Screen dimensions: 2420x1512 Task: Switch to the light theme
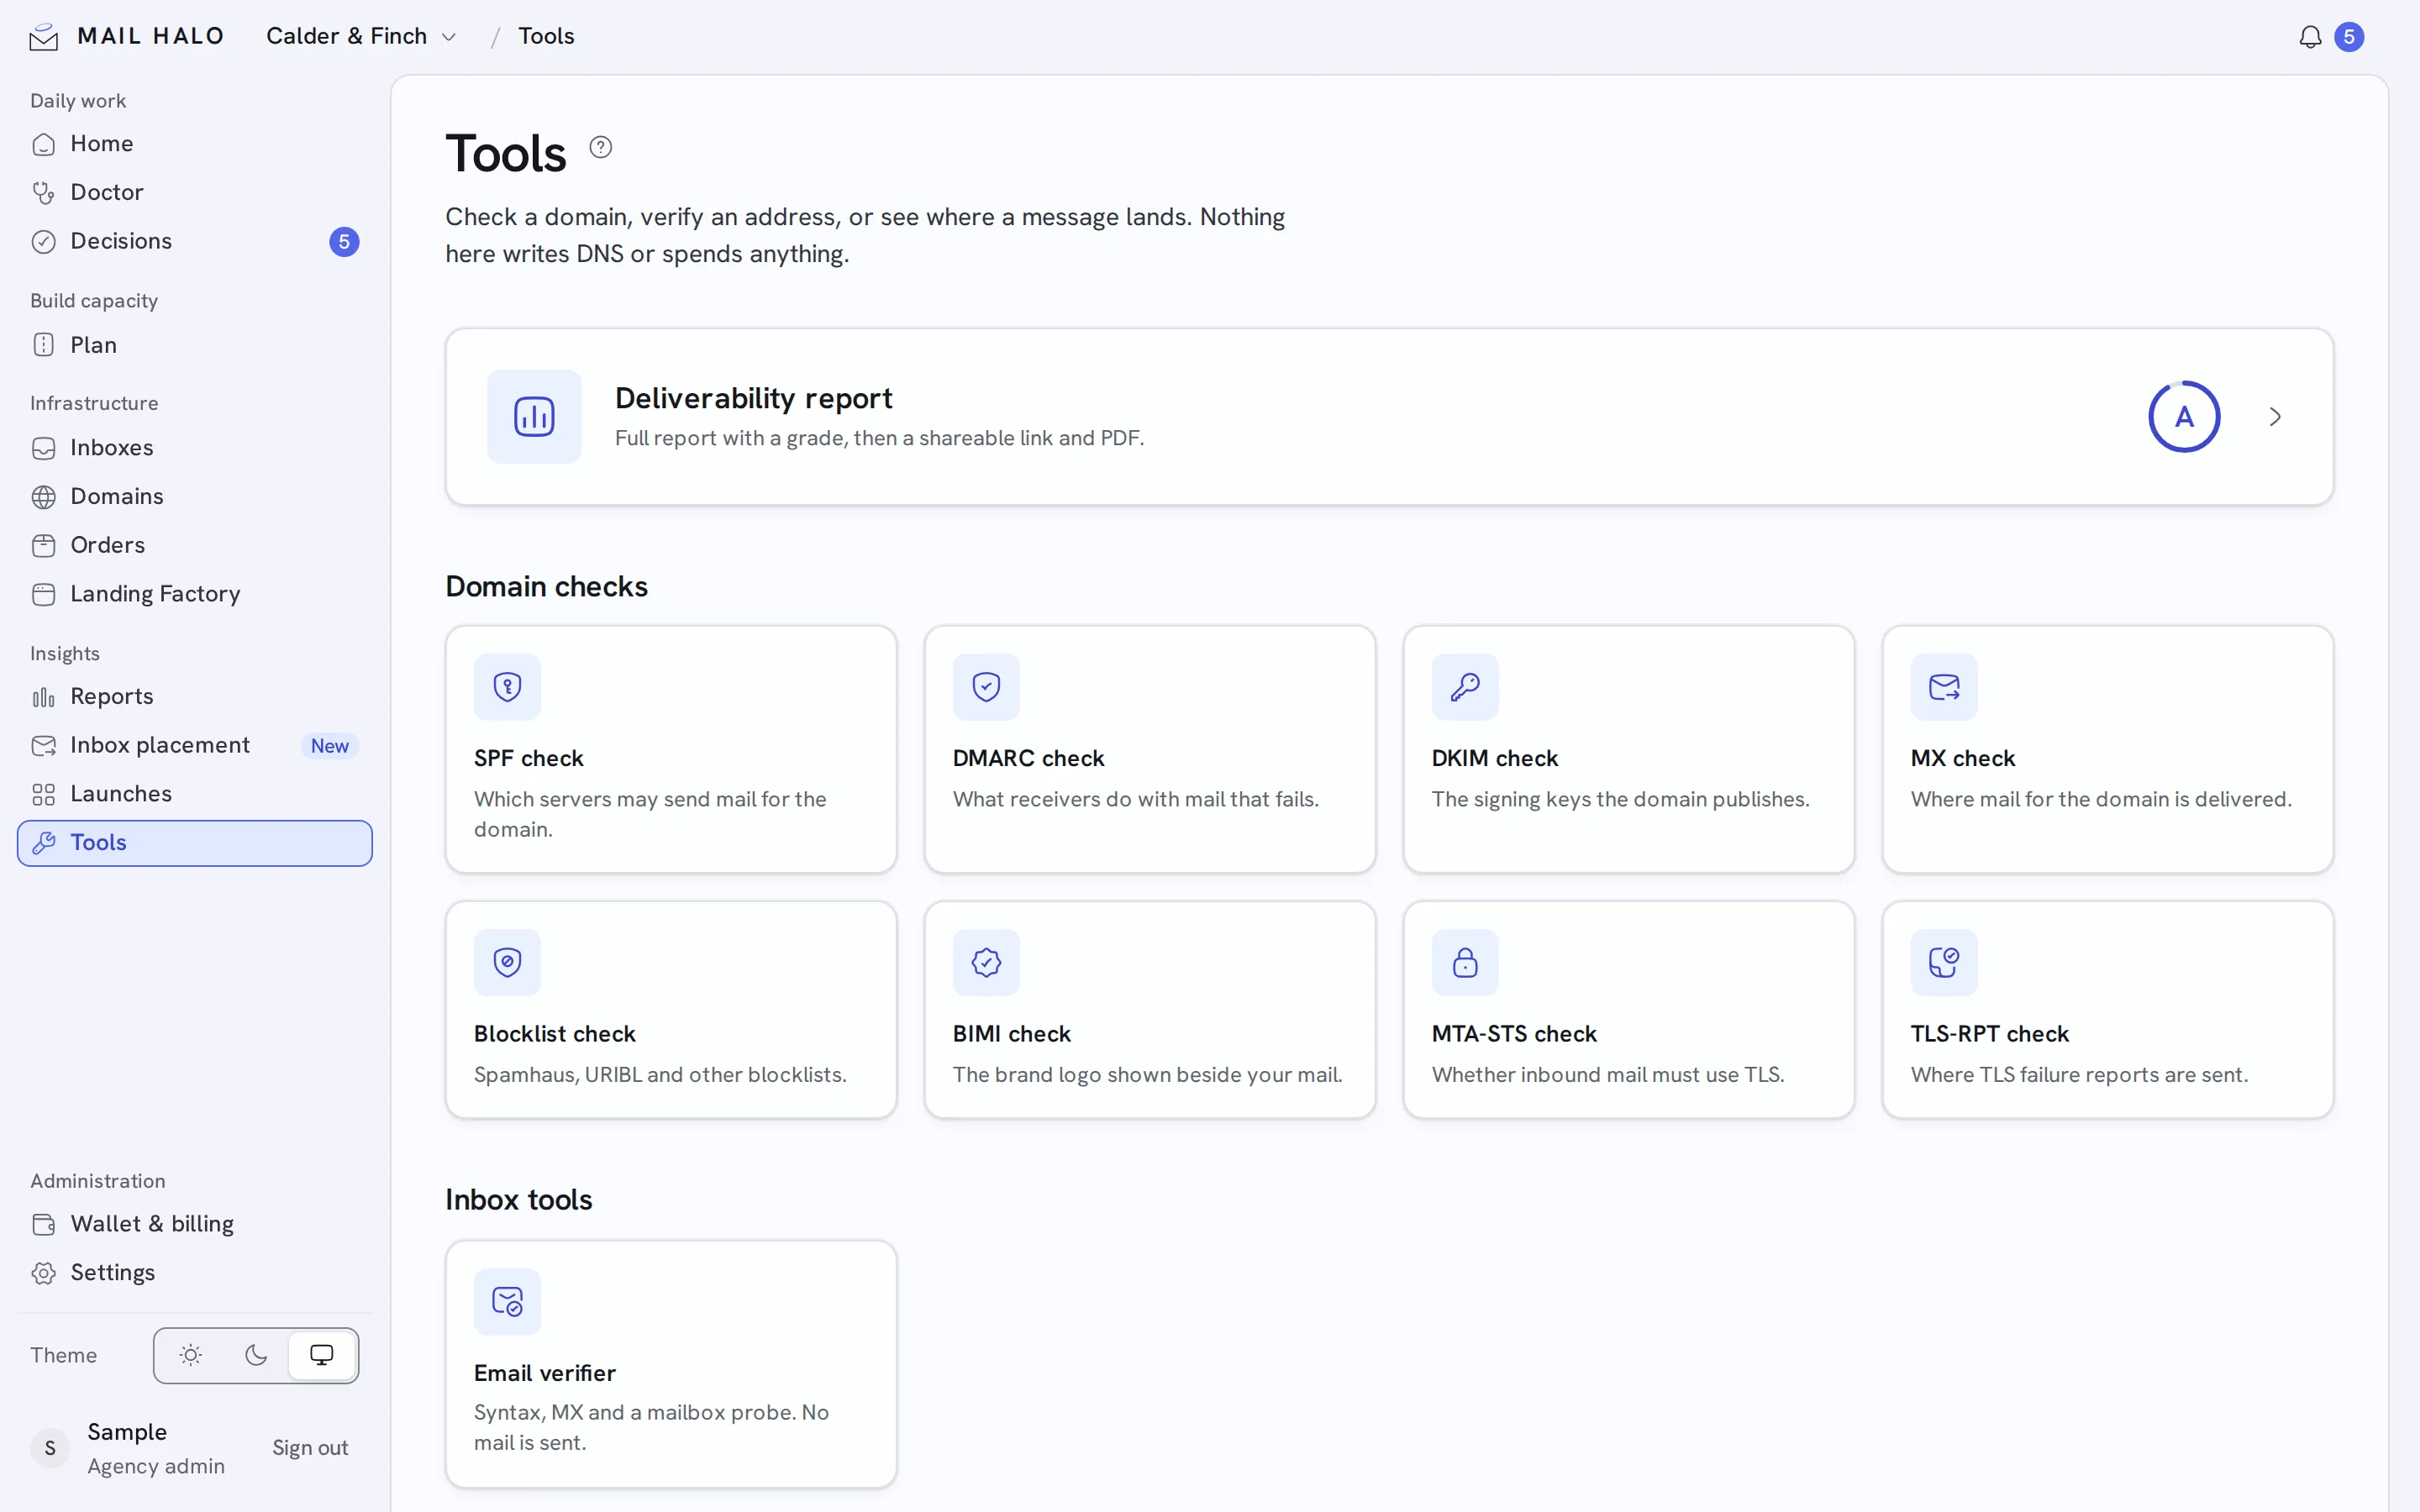click(x=190, y=1355)
